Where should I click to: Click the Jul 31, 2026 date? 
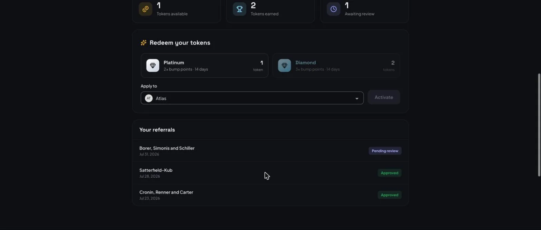coord(149,154)
